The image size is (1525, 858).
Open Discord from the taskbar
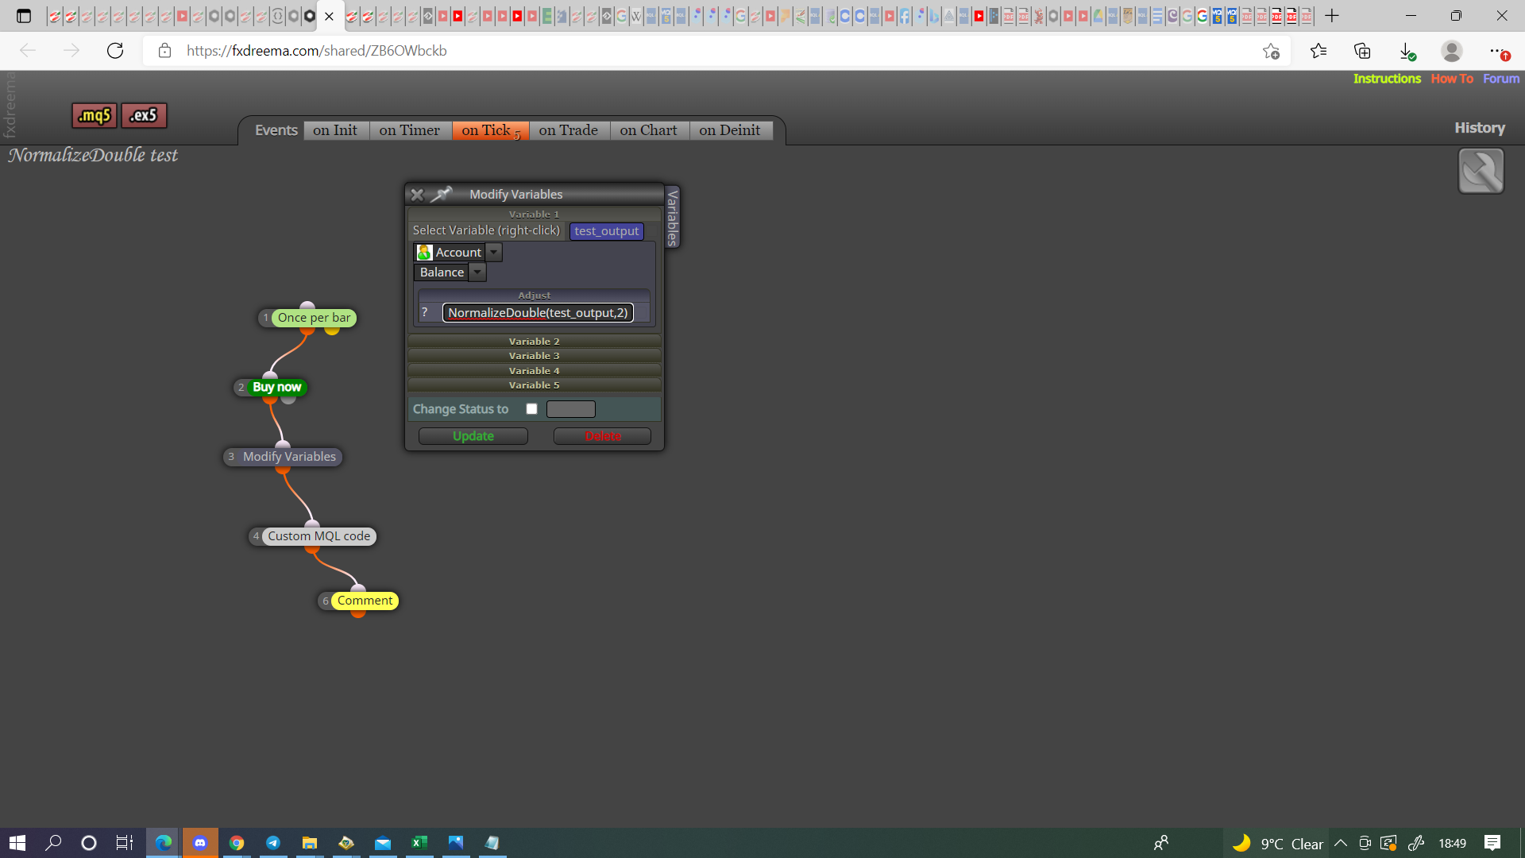tap(200, 843)
